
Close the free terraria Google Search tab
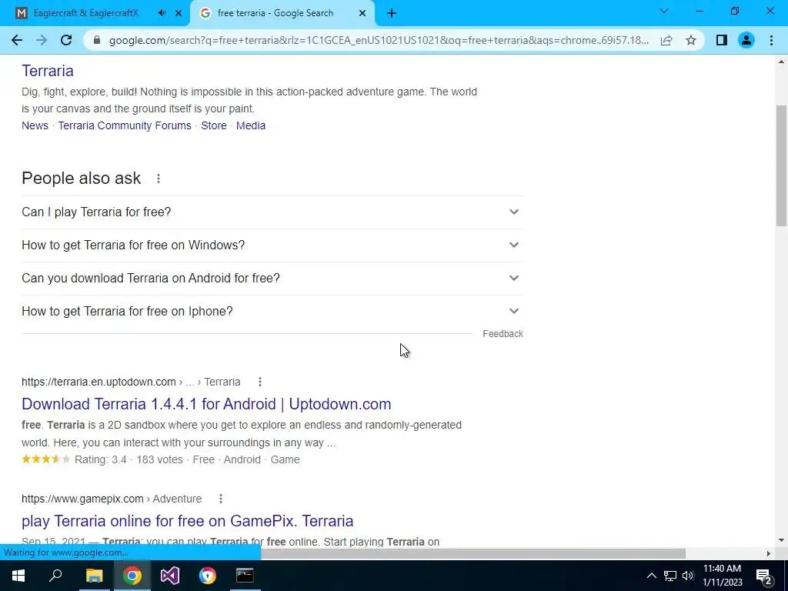(x=362, y=13)
